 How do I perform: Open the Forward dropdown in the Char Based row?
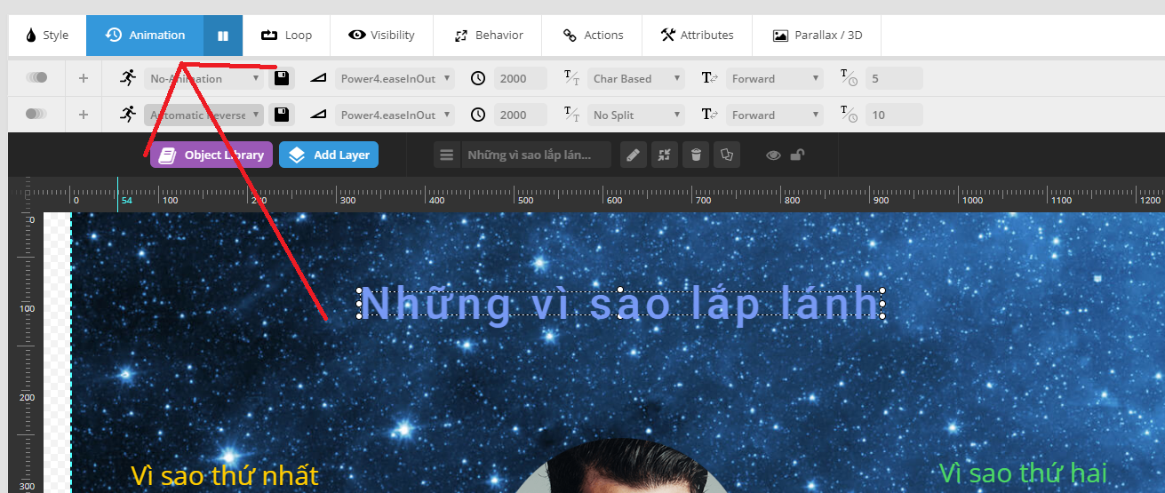pos(775,78)
